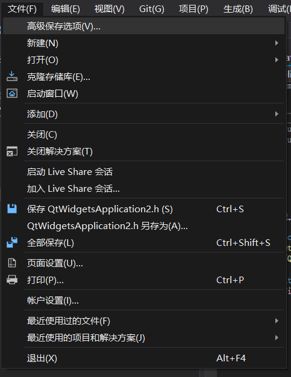The height and width of the screenshot is (377, 291).
Task: Open the 文件(F) menu
Action: tap(22, 9)
